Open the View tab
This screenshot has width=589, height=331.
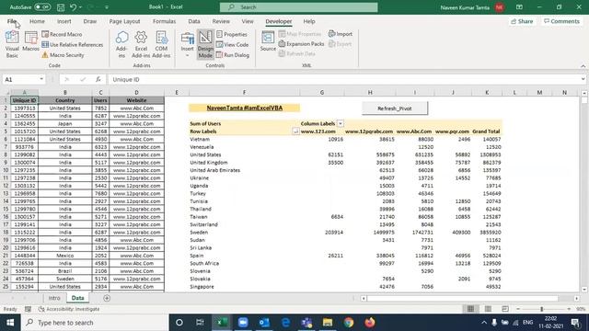click(x=248, y=21)
